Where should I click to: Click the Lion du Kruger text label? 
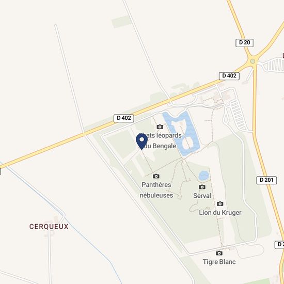pyautogui.click(x=220, y=213)
